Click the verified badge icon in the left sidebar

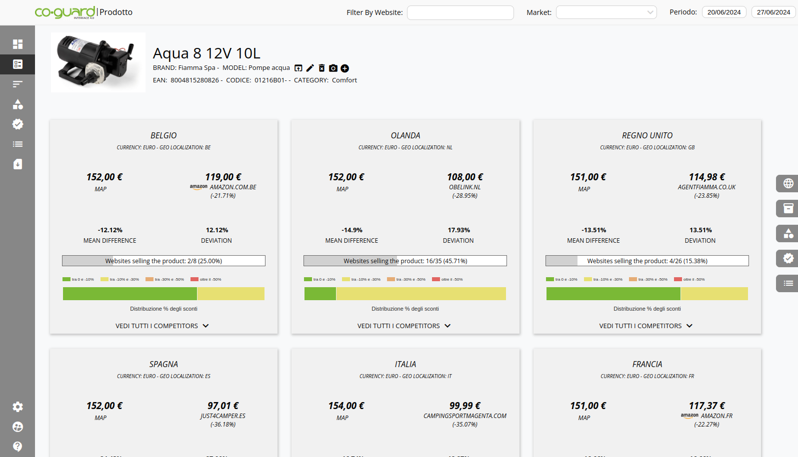pyautogui.click(x=17, y=124)
